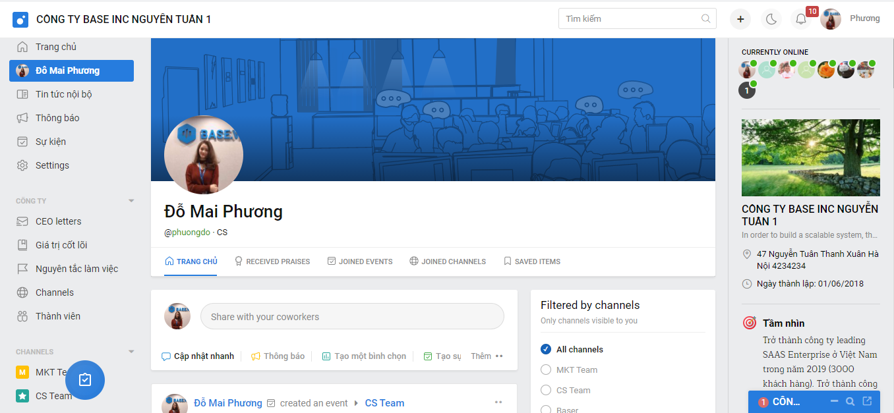
Task: Click first online user avatar
Action: coord(747,70)
